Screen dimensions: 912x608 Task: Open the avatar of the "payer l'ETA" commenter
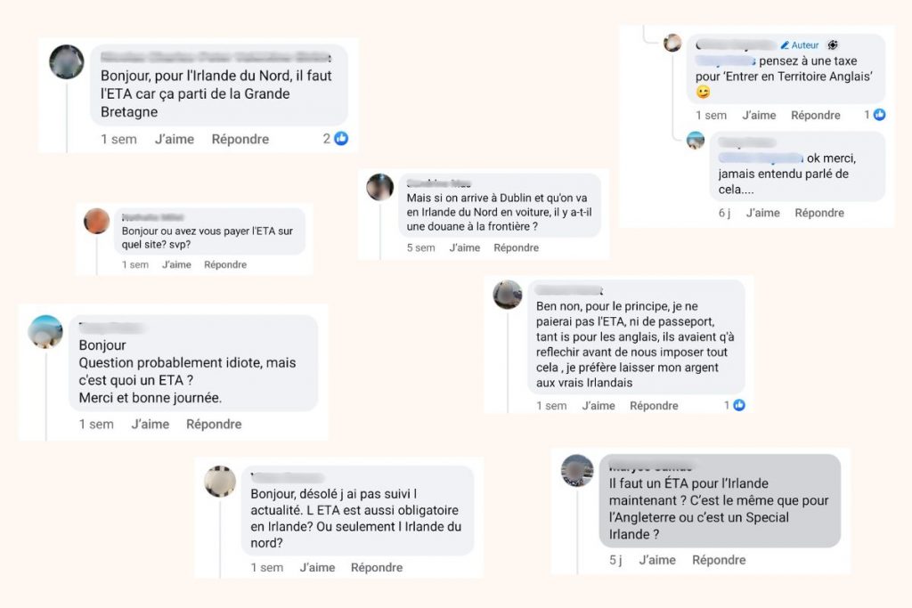pos(97,221)
